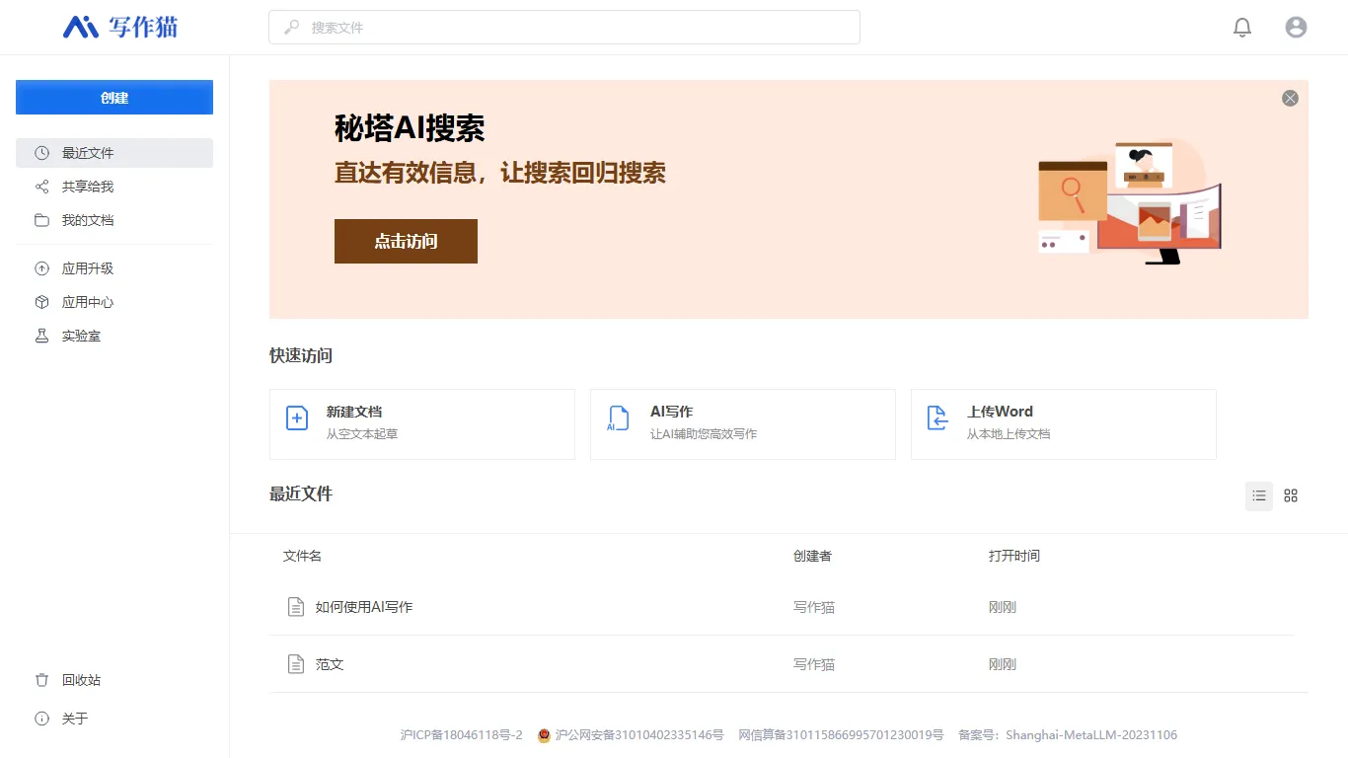Click the 搜索文件 search field
The width and height of the screenshot is (1348, 758).
point(563,27)
